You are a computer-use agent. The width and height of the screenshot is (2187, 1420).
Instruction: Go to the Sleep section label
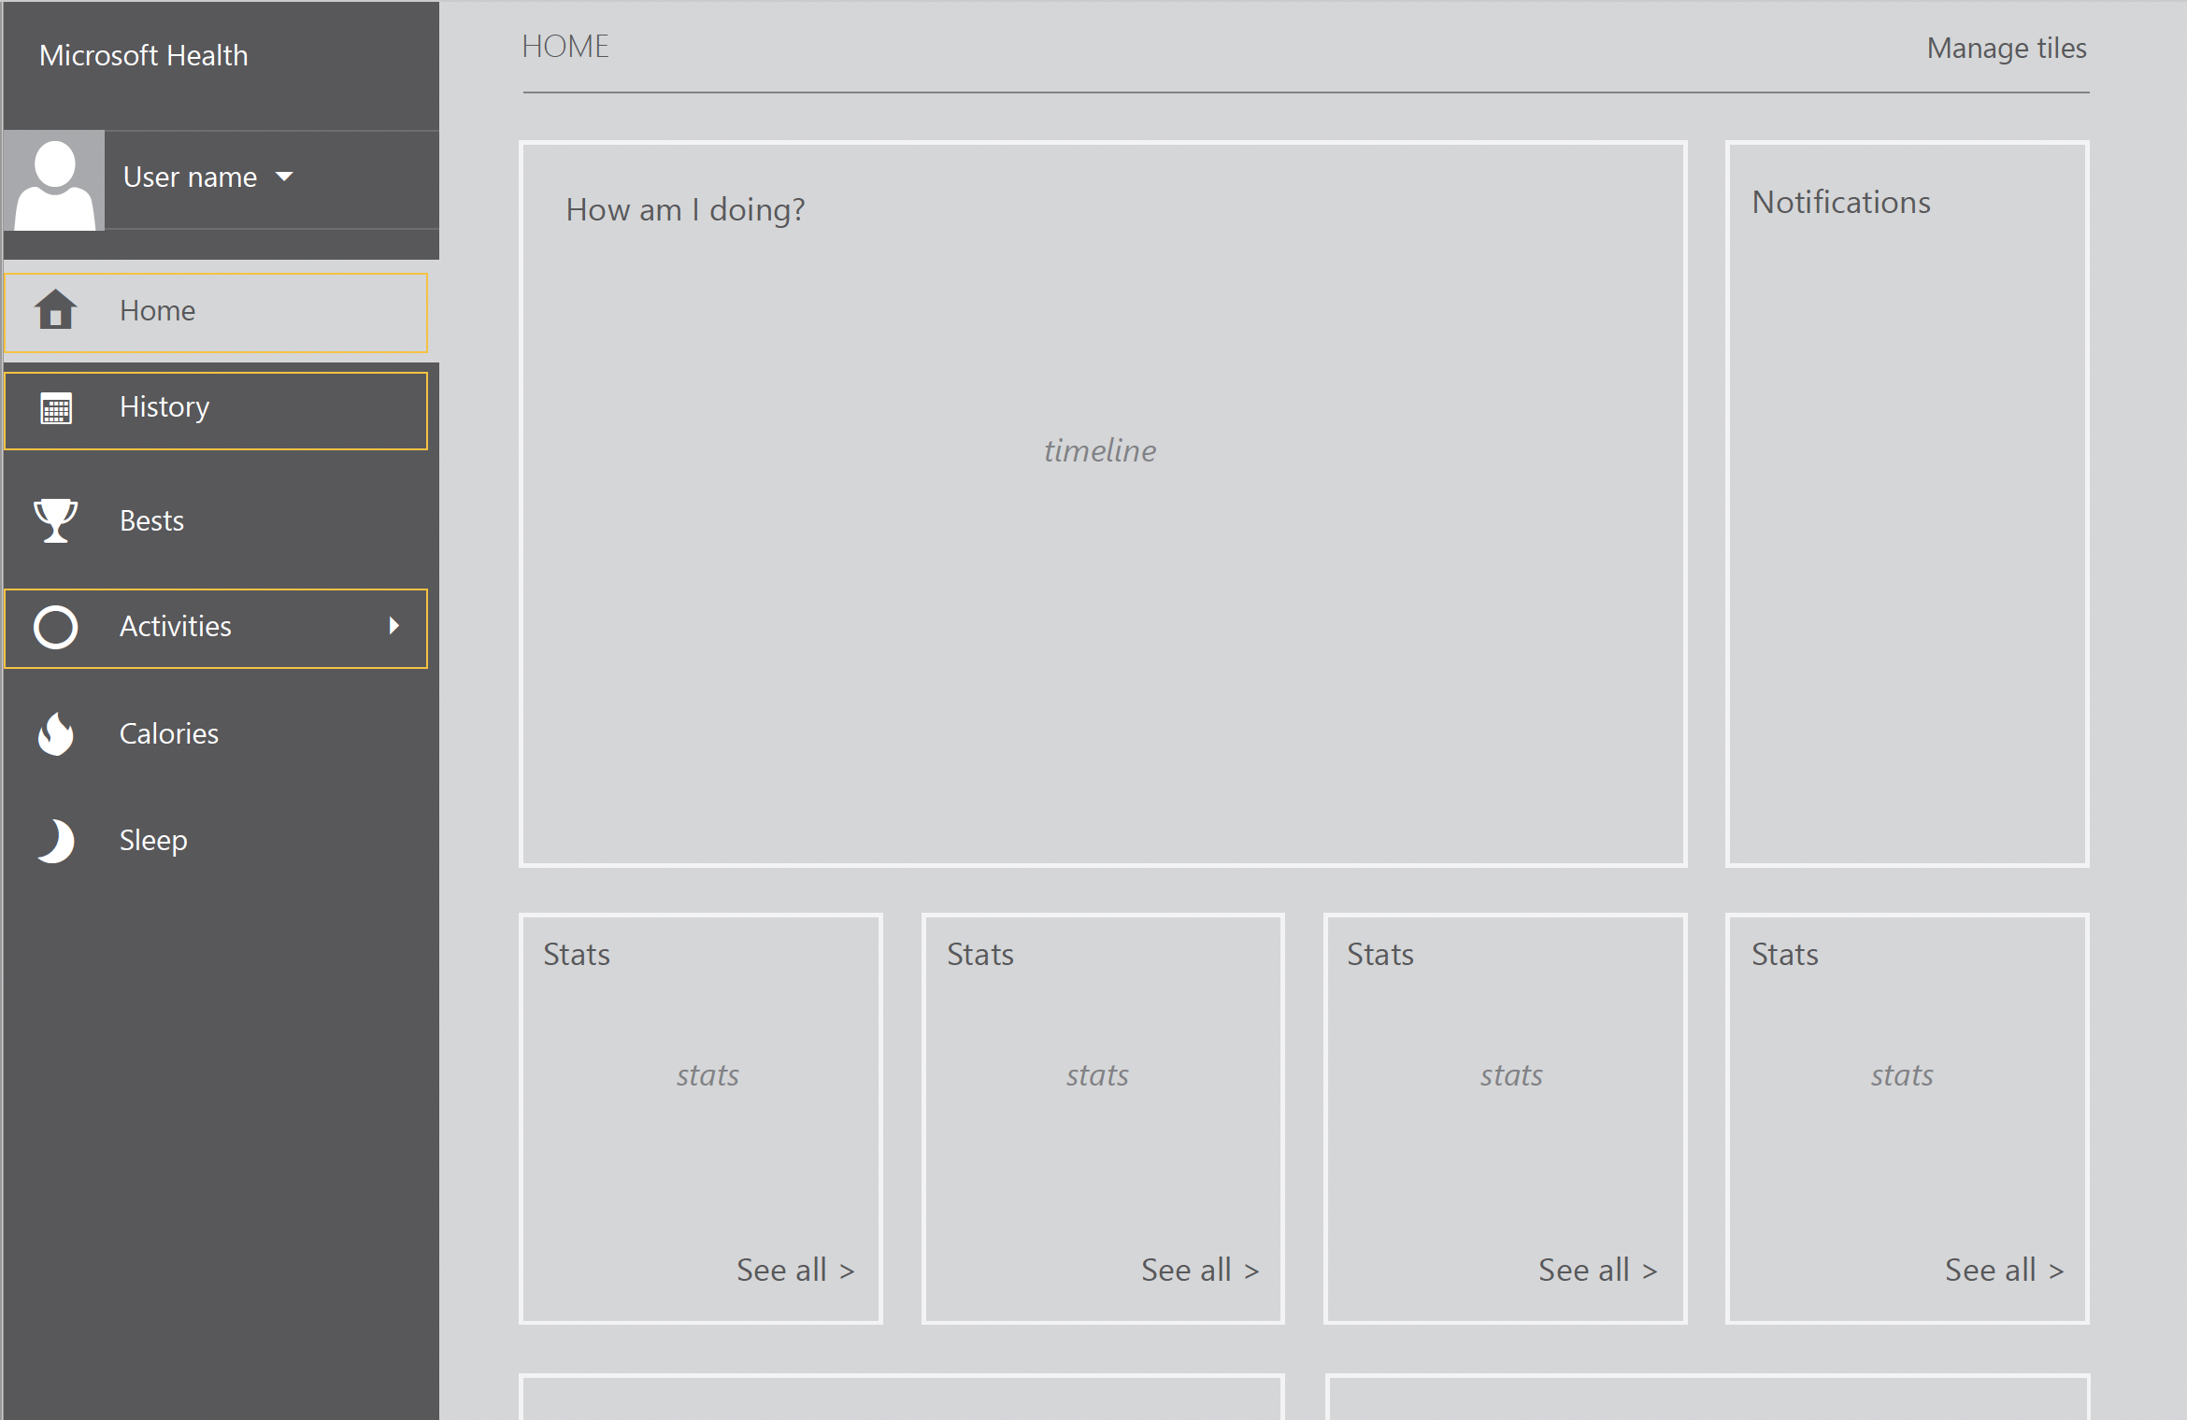coord(153,841)
